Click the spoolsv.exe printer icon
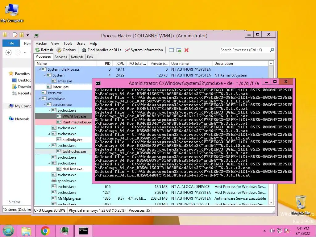 [54, 181]
